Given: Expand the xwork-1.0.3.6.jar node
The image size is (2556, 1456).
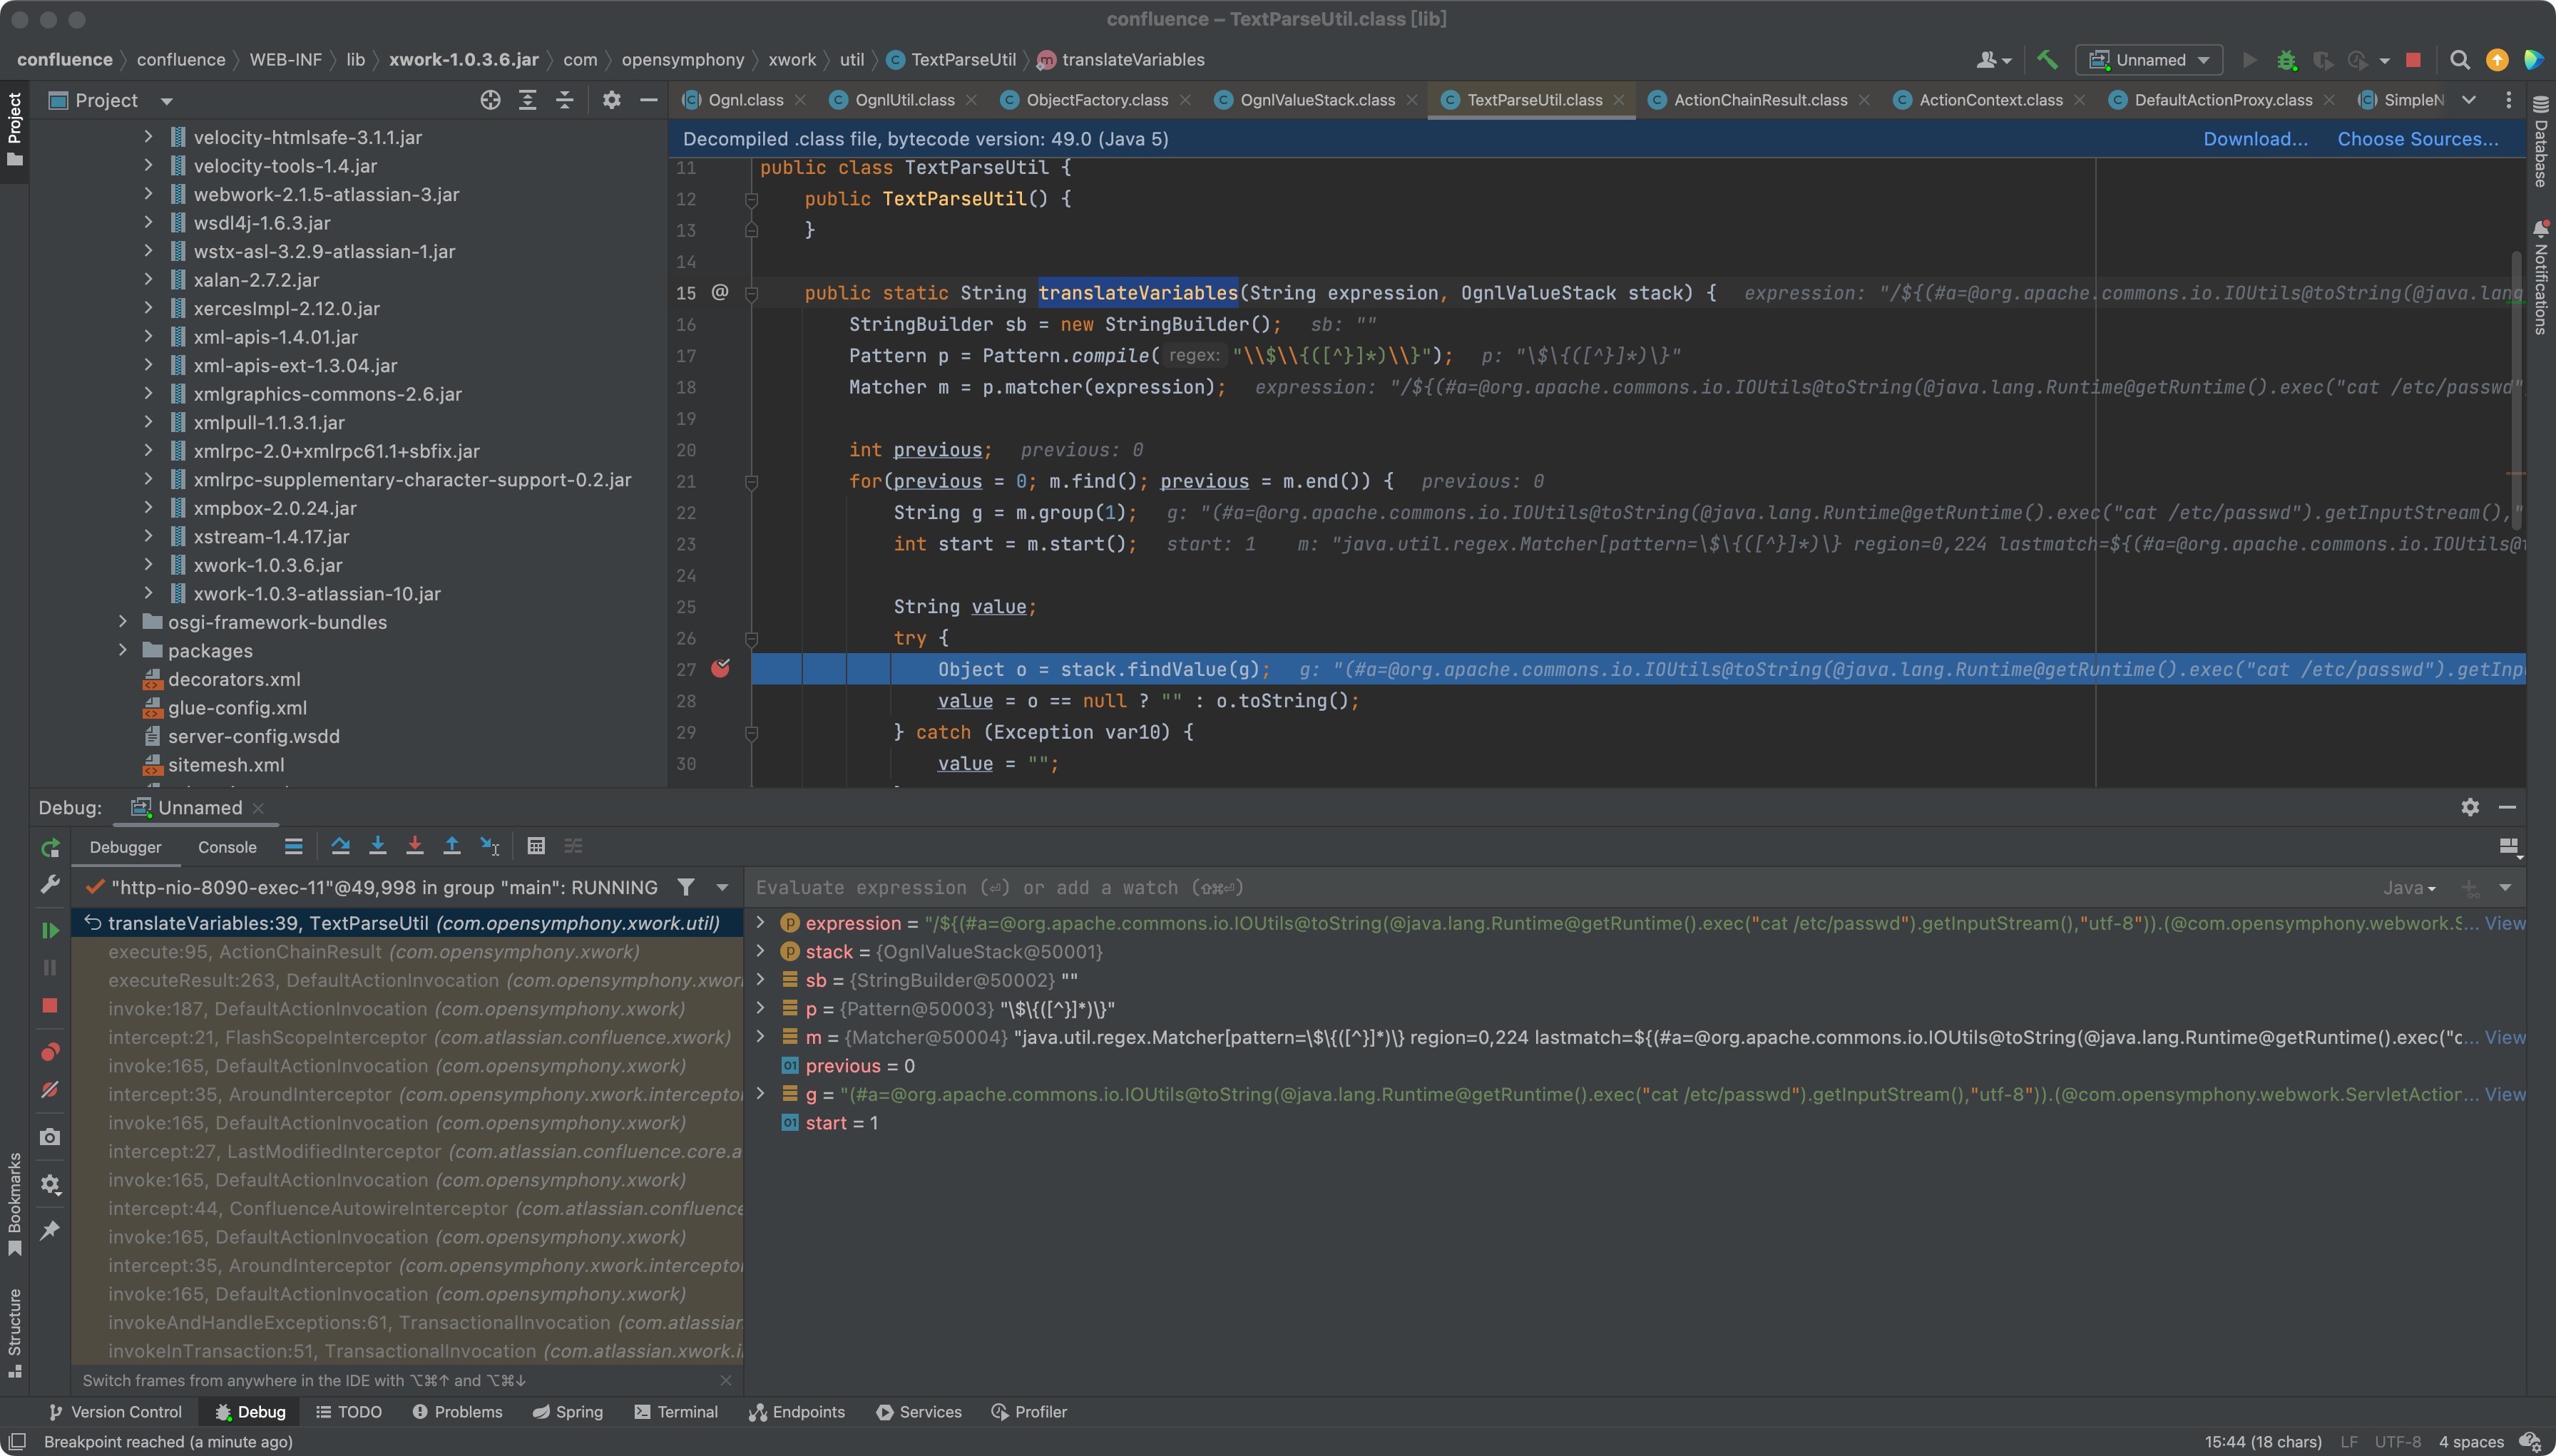Looking at the screenshot, I should [x=149, y=565].
